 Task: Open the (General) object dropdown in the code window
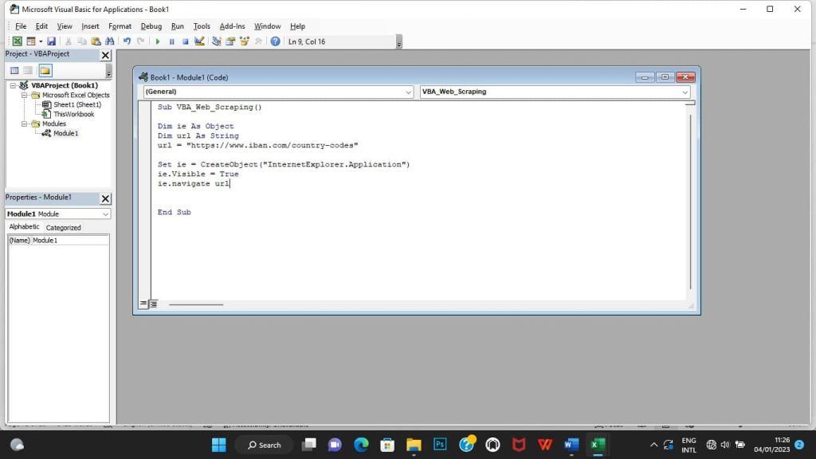[409, 92]
